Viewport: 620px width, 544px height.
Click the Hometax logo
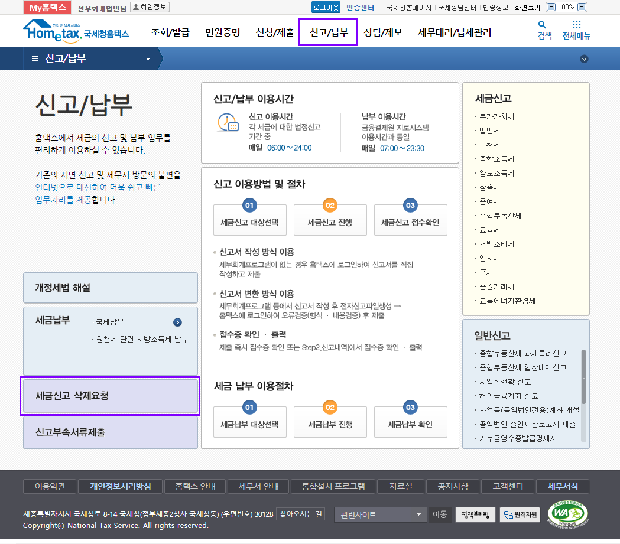tap(75, 31)
